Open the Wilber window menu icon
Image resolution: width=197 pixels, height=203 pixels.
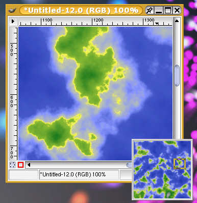coord(12,10)
